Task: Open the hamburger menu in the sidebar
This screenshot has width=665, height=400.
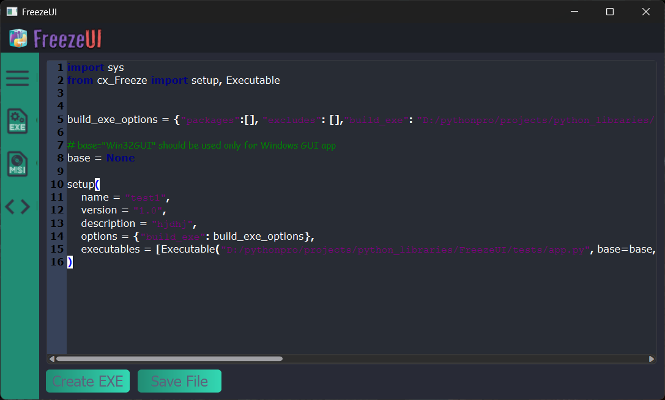Action: (18, 78)
